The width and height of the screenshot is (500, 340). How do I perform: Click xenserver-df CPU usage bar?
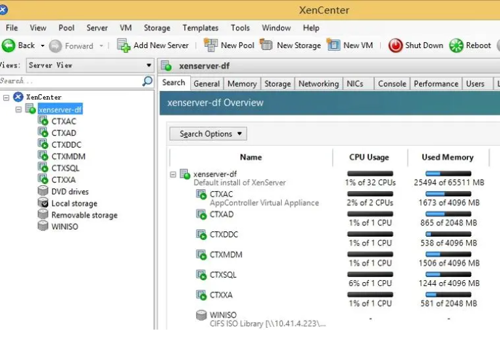[370, 174]
